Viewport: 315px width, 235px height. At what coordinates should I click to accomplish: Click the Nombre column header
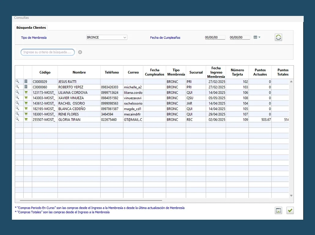click(79, 73)
